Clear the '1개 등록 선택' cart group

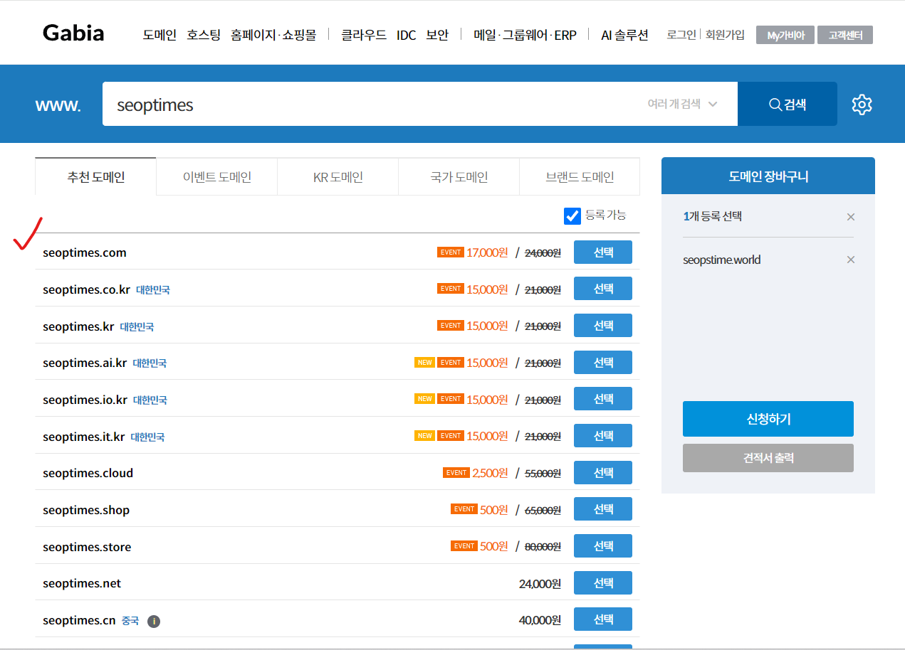850,217
